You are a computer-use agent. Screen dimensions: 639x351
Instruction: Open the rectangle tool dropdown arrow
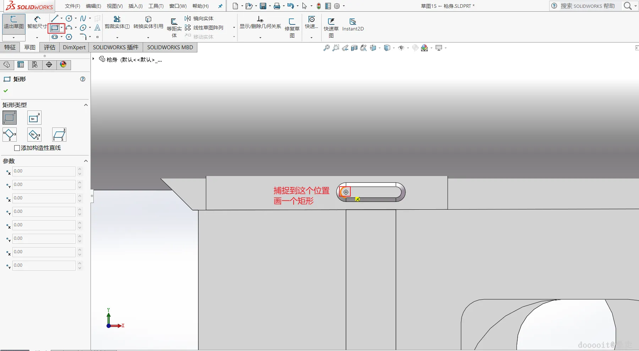point(62,28)
